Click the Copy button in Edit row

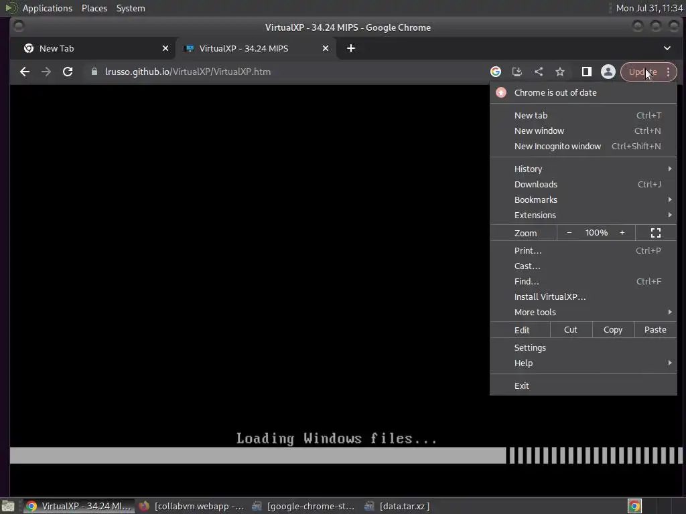(x=613, y=330)
